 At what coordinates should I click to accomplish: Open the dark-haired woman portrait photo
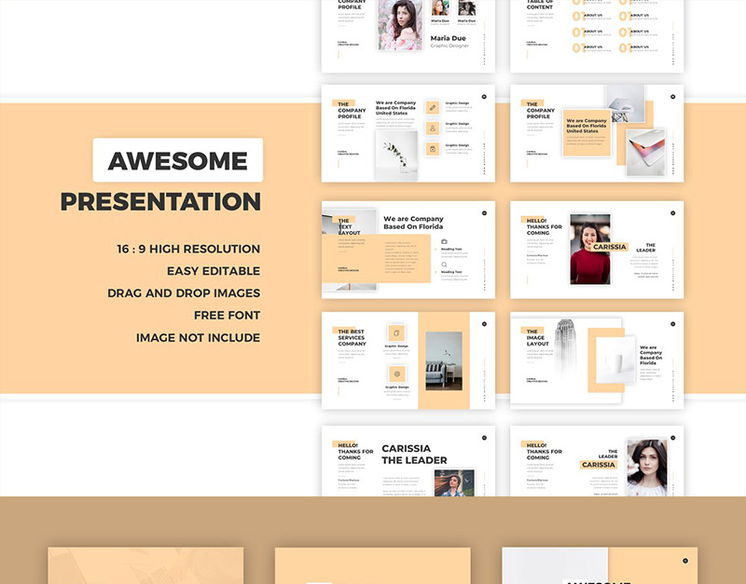point(647,468)
